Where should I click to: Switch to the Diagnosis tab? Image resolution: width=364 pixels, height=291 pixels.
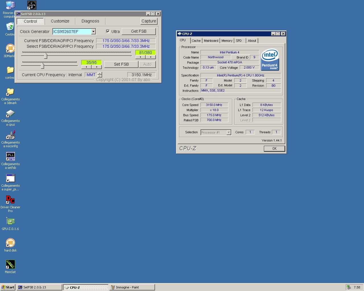click(90, 21)
